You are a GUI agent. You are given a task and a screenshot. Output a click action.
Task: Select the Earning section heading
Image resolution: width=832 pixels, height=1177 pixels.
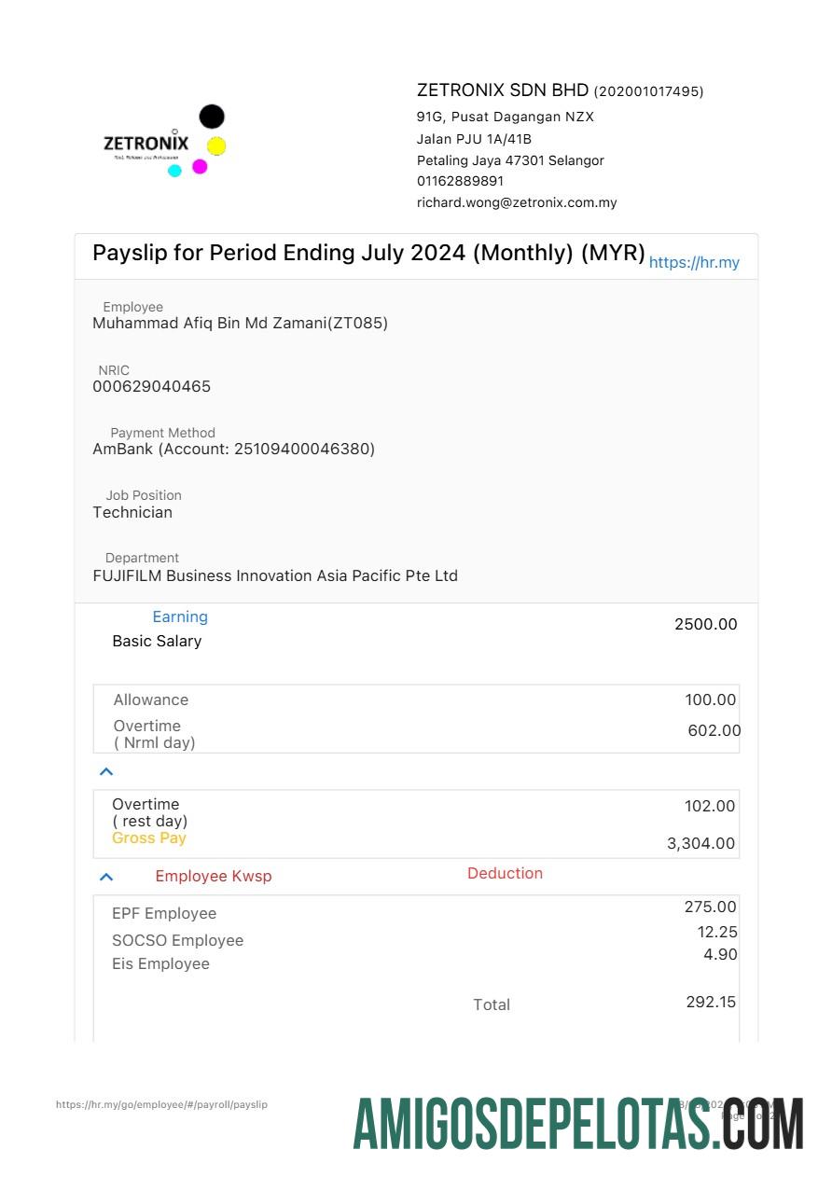(180, 616)
